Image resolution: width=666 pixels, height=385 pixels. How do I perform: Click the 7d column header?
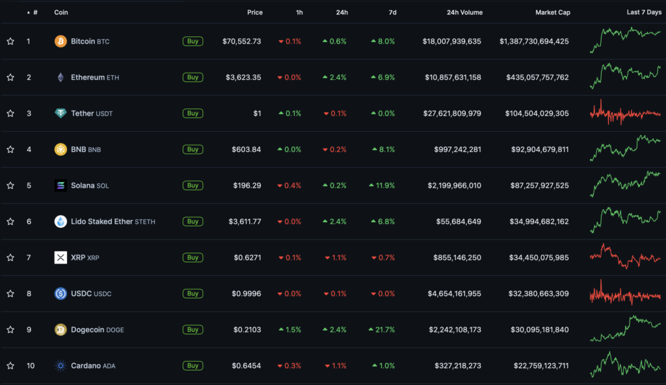(392, 12)
